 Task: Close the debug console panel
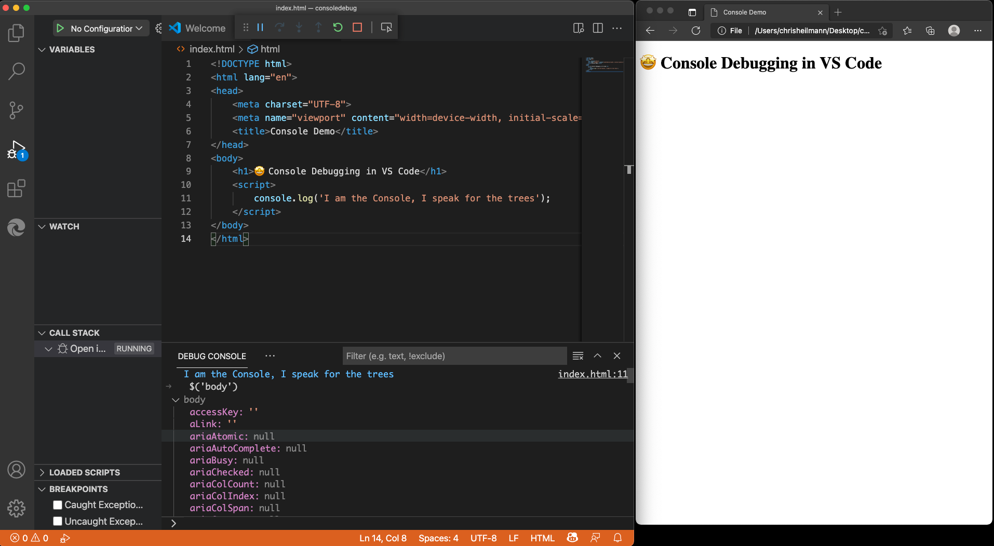[617, 356]
